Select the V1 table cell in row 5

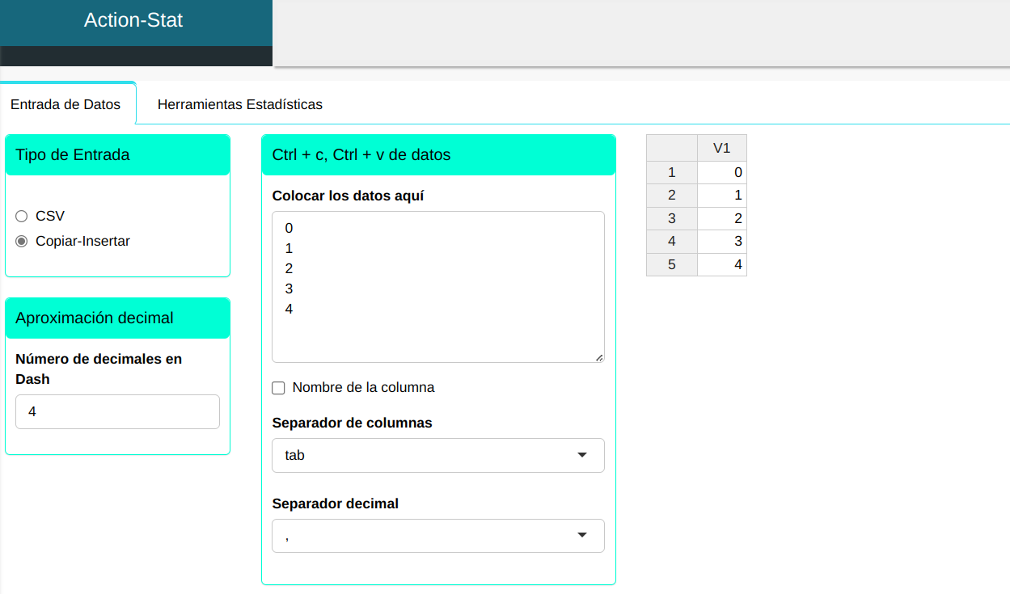[x=721, y=264]
